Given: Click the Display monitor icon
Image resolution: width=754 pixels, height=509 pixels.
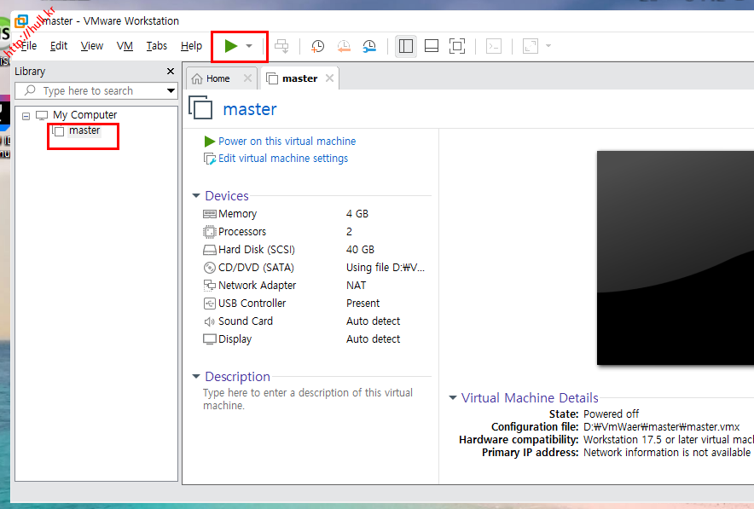Looking at the screenshot, I should click(210, 339).
